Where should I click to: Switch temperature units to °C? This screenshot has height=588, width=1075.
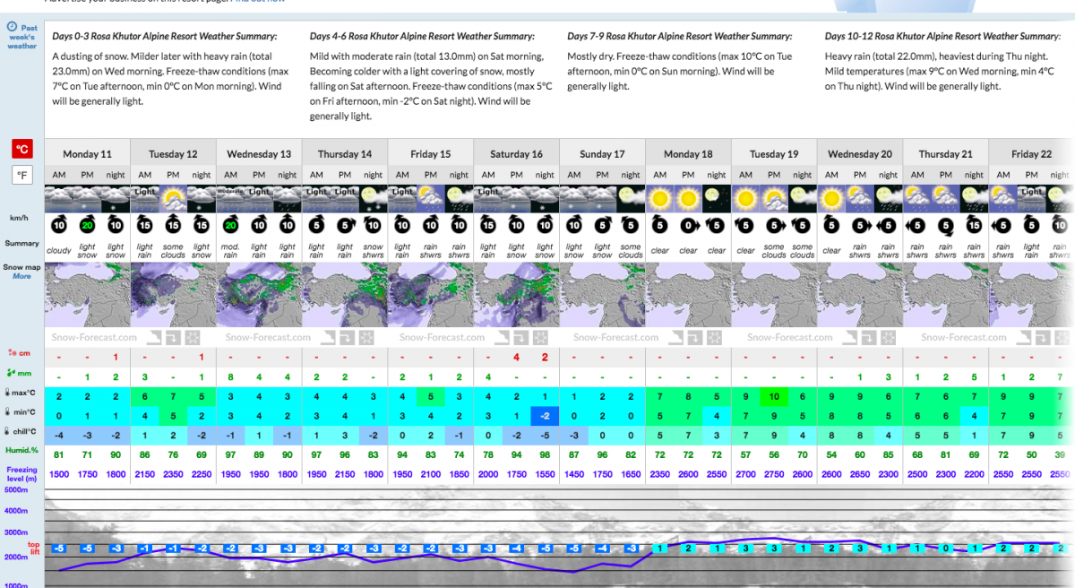pos(22,149)
